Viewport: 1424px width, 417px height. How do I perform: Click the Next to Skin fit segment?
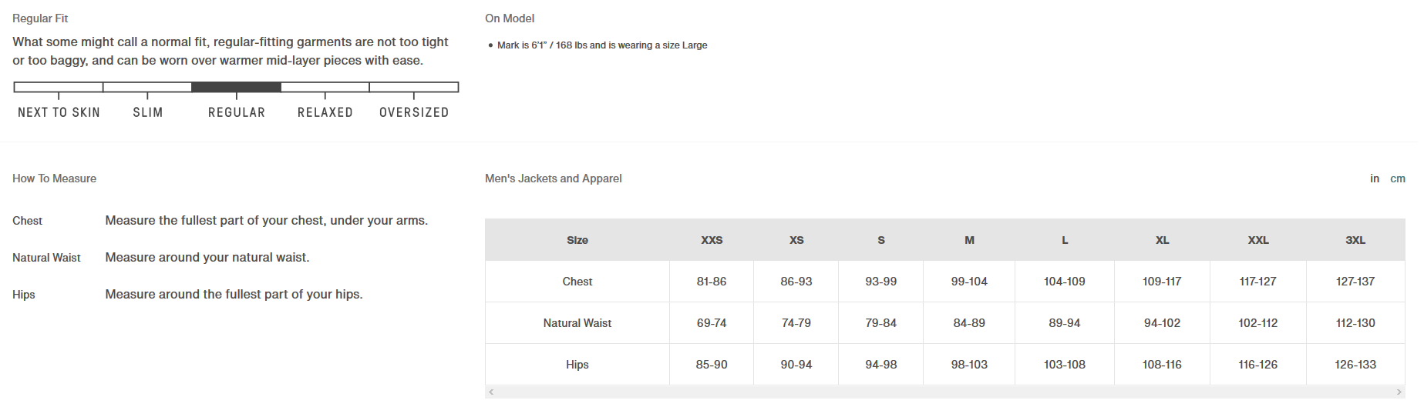59,87
